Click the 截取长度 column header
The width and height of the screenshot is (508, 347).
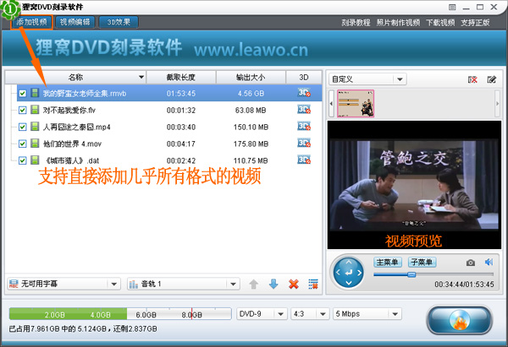pyautogui.click(x=181, y=77)
